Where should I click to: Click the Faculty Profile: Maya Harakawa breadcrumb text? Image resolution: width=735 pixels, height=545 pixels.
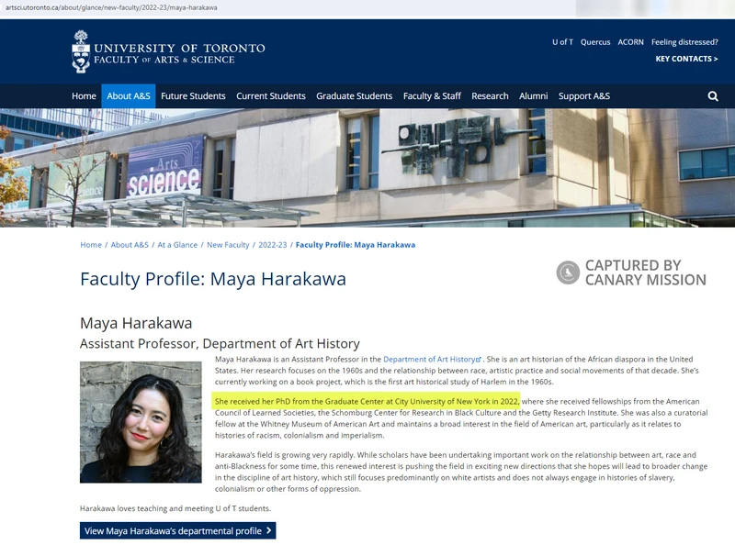click(x=356, y=245)
